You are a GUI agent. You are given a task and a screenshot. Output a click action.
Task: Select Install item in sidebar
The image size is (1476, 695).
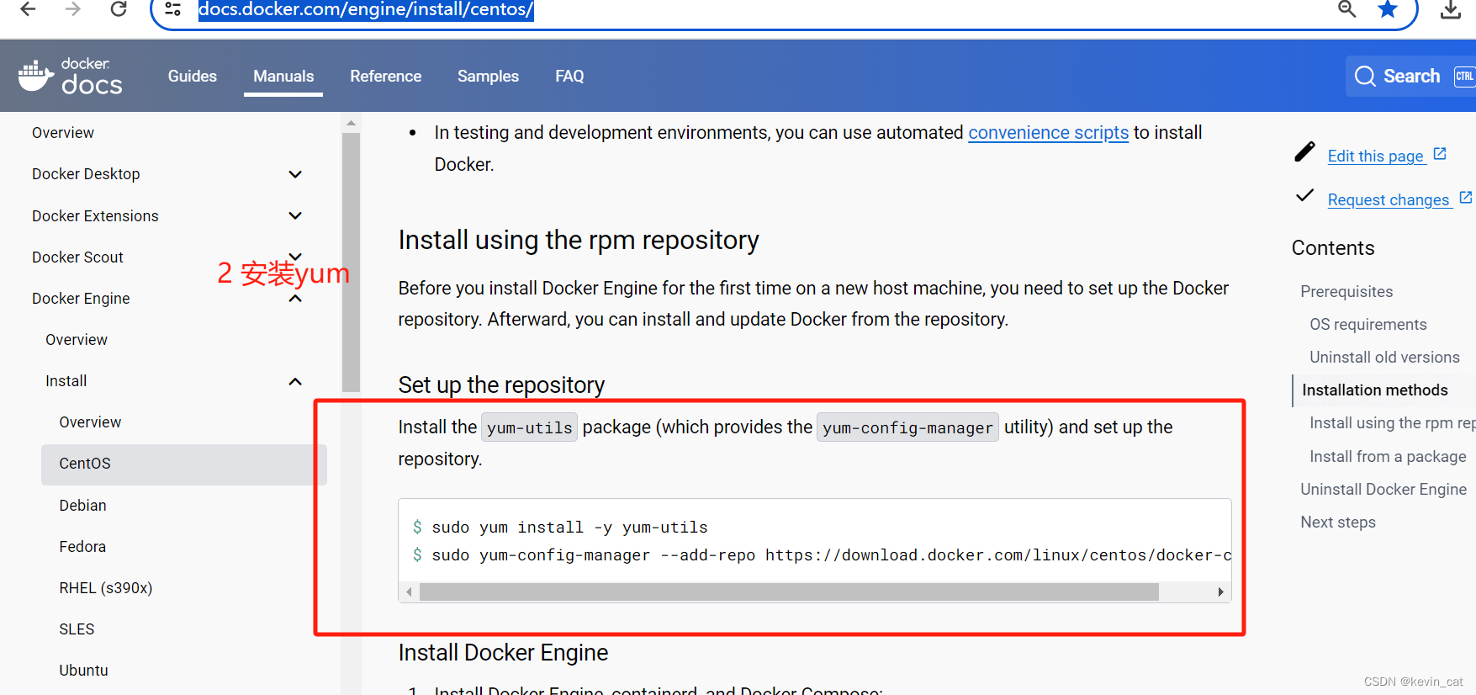click(x=66, y=381)
